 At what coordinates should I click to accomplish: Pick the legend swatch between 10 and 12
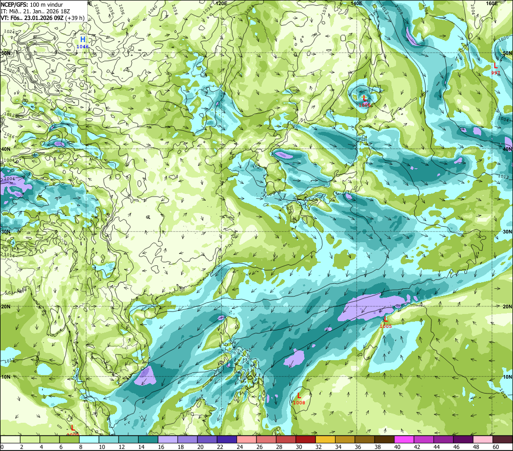click(x=109, y=439)
